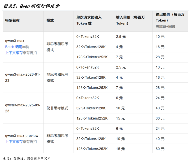
Task: Select 非思考和思考模式 cell in qwen3-max-2026-01-23 row
Action: click(x=57, y=78)
